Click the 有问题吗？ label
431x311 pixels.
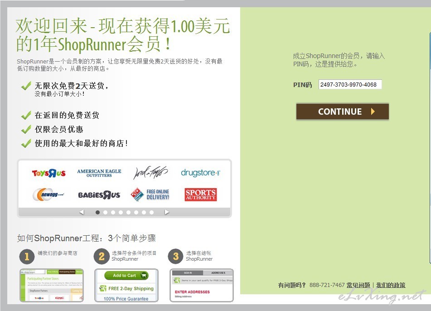tap(292, 285)
